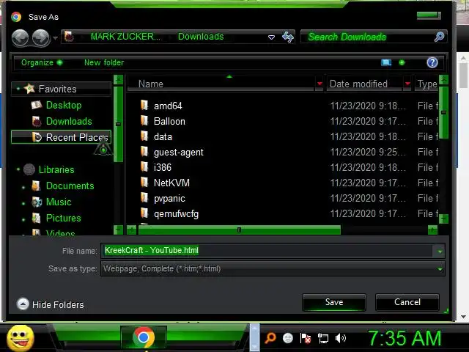
Task: Click the Save button
Action: [334, 302]
